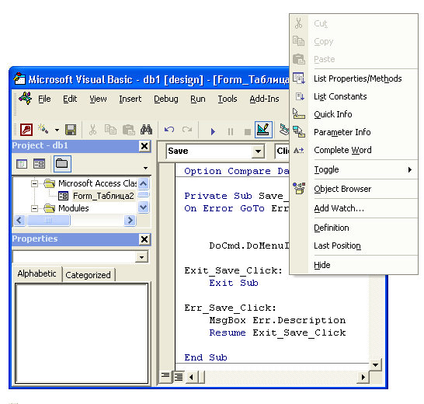Click the Find binoculars icon
424x404 pixels.
pos(146,130)
